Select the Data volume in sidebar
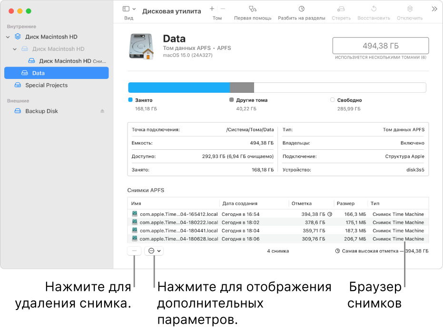 tap(57, 73)
